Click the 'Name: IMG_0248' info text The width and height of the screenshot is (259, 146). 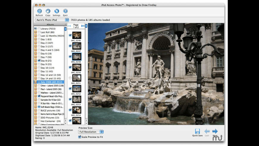[x=44, y=127]
